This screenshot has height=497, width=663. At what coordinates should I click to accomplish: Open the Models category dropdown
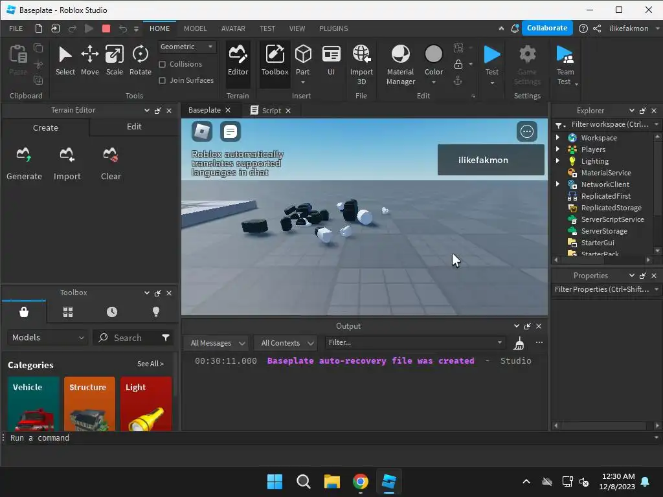click(47, 338)
